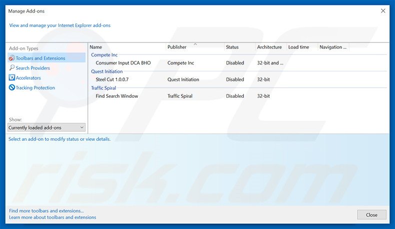
Task: Click 32-bit and ... architecture cell
Action: [270, 63]
